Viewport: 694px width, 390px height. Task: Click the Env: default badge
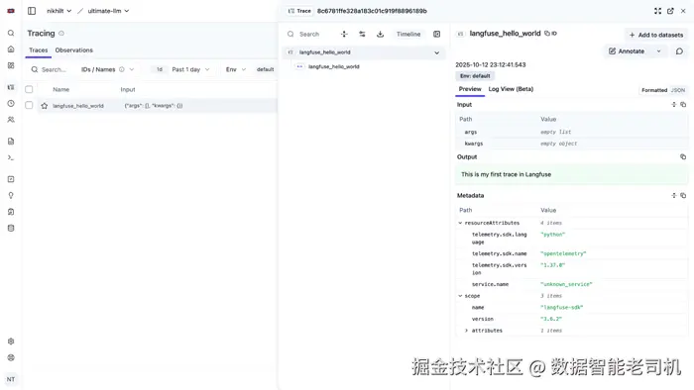click(475, 76)
